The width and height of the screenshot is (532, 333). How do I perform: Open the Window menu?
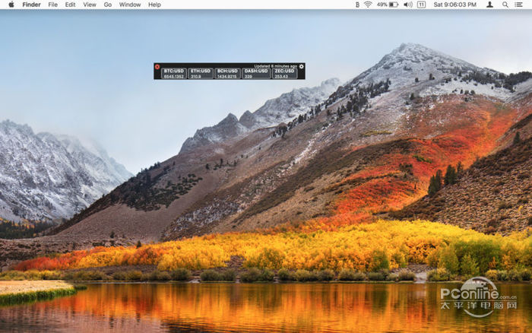pos(130,5)
